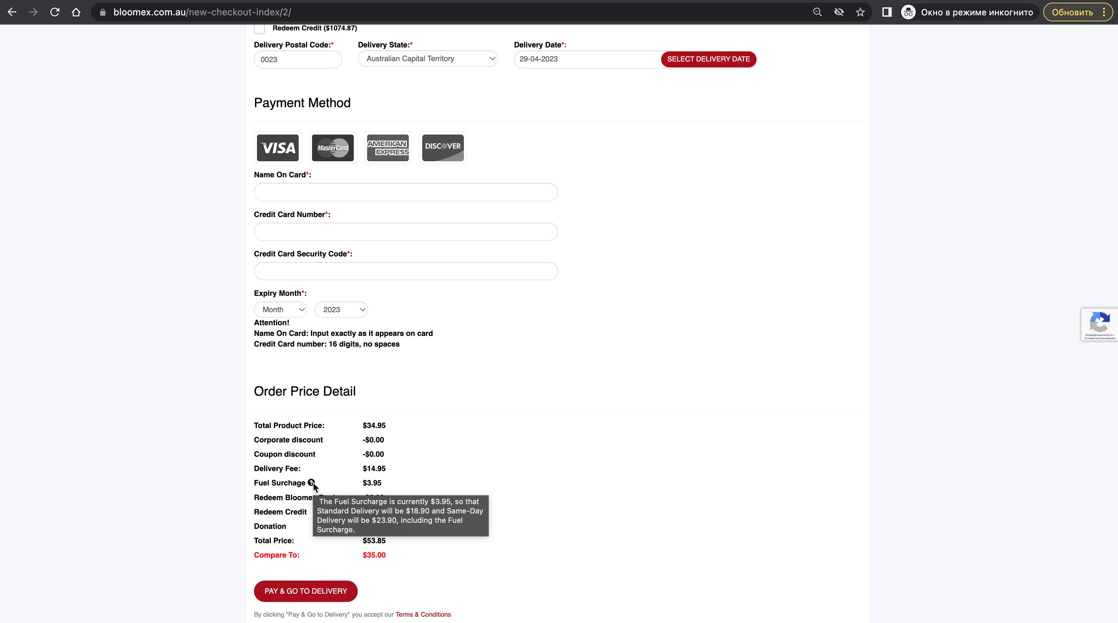Viewport: 1118px width, 623px height.
Task: Choose the MasterCard payment icon
Action: tap(333, 148)
